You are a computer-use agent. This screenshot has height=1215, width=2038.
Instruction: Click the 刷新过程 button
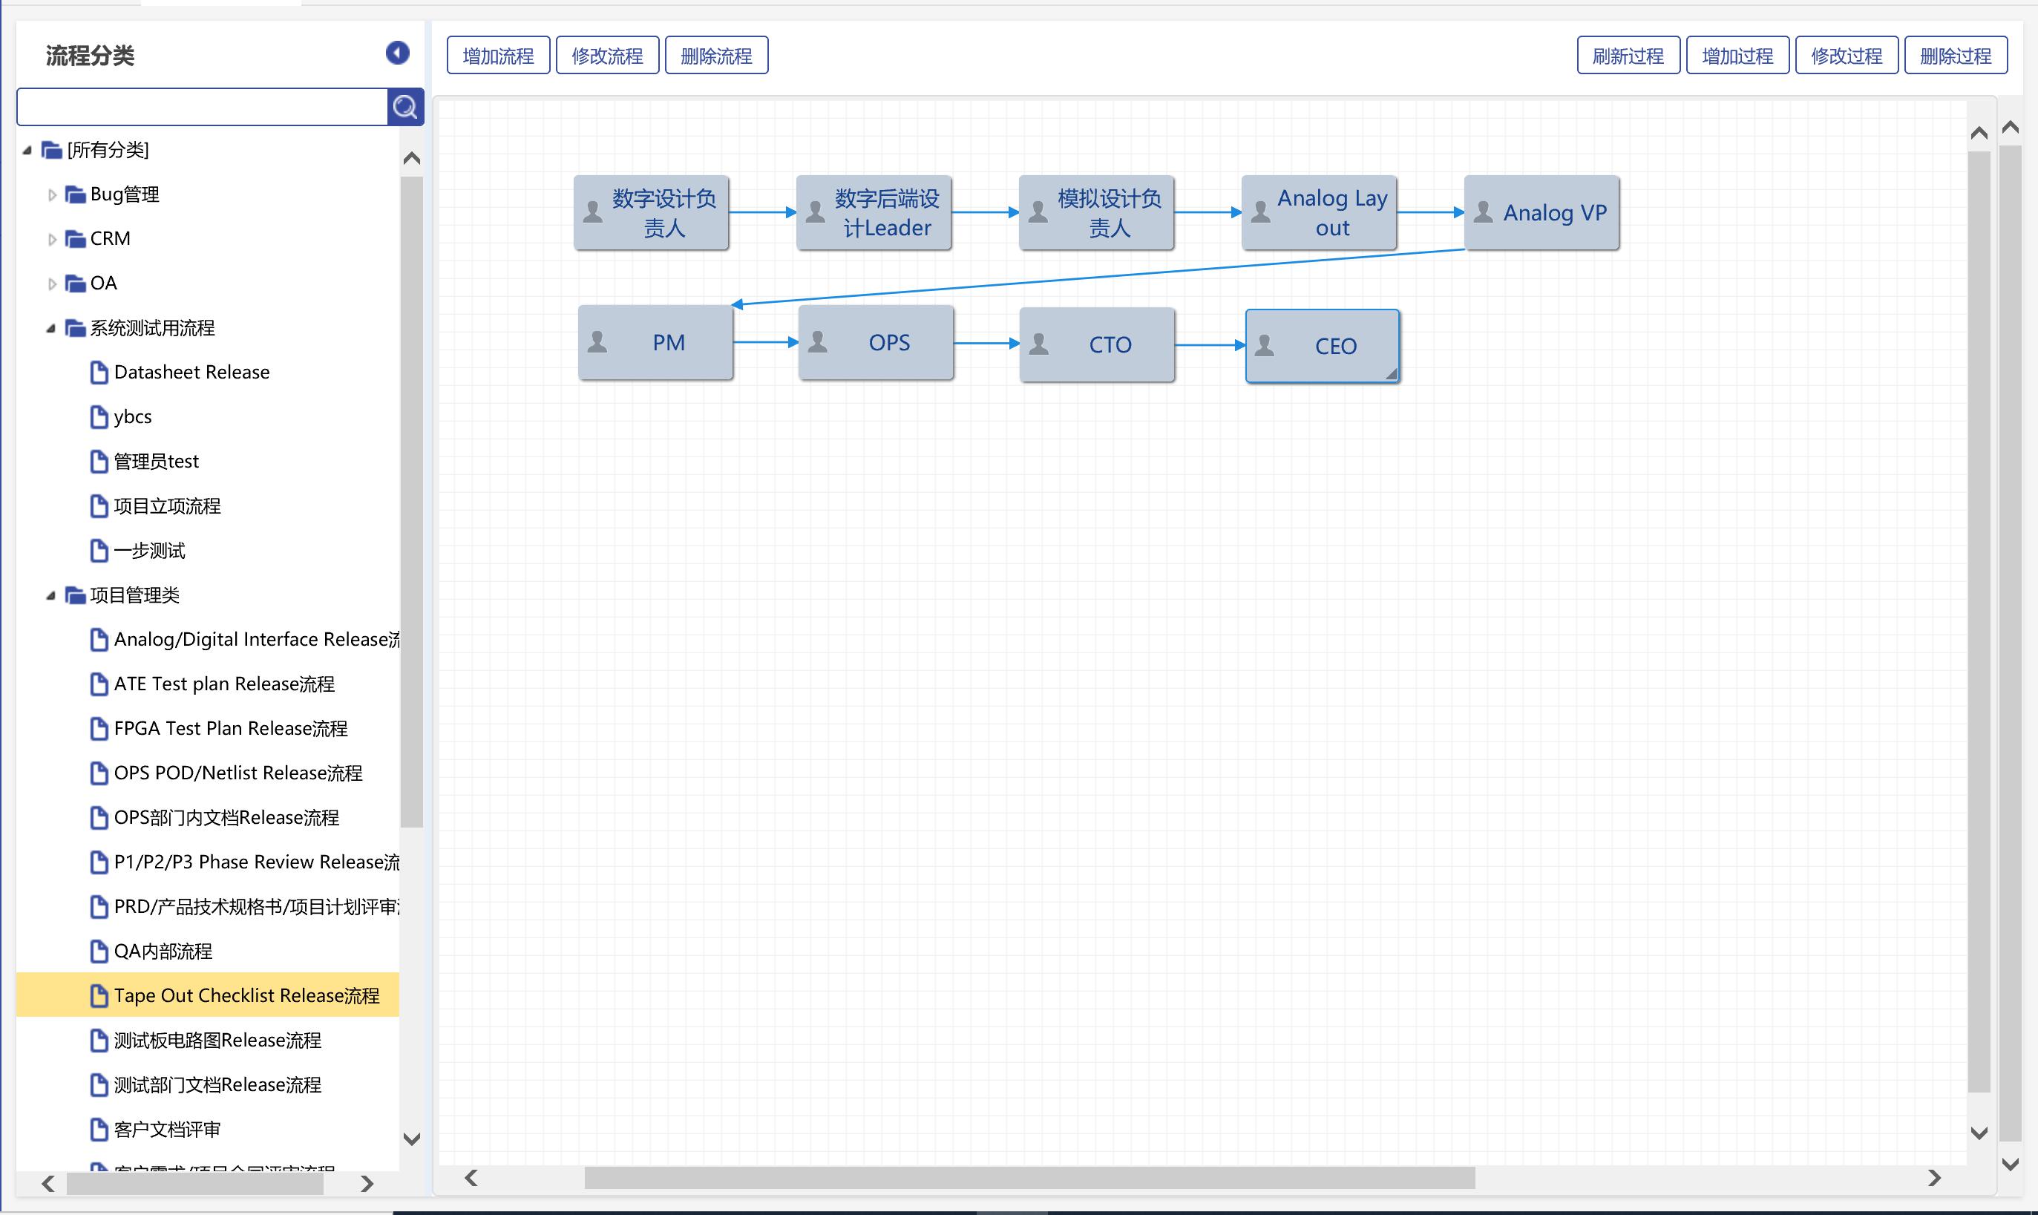pyautogui.click(x=1627, y=56)
